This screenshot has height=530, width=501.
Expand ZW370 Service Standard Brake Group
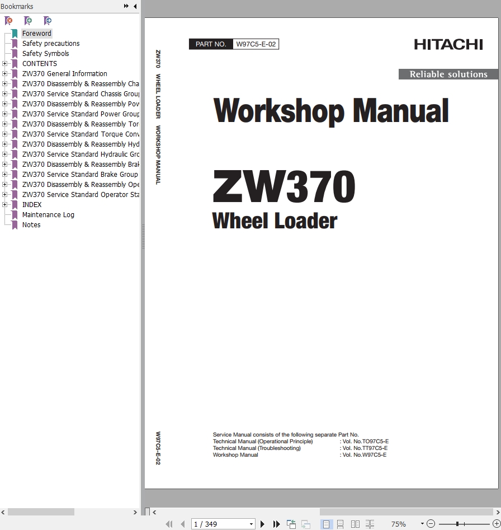click(x=4, y=175)
